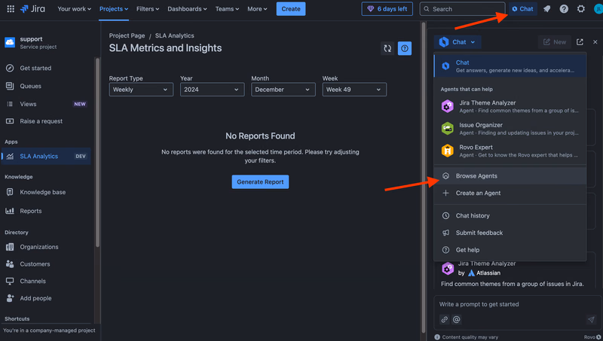Open Reports in sidebar
Image resolution: width=603 pixels, height=341 pixels.
[46, 211]
